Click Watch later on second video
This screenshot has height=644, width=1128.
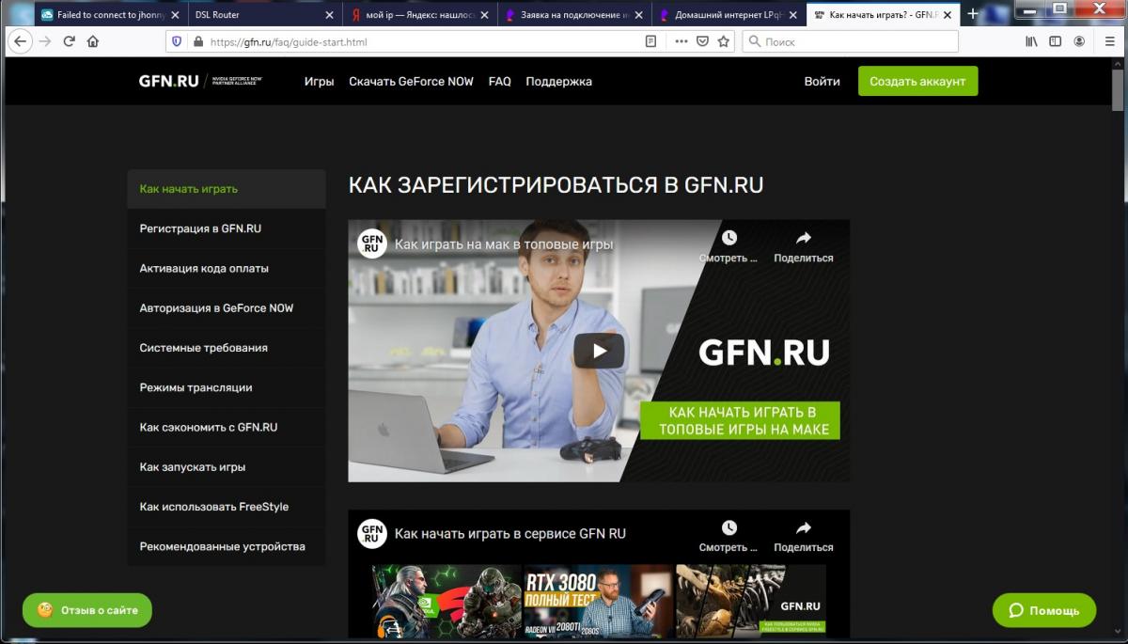pos(728,536)
